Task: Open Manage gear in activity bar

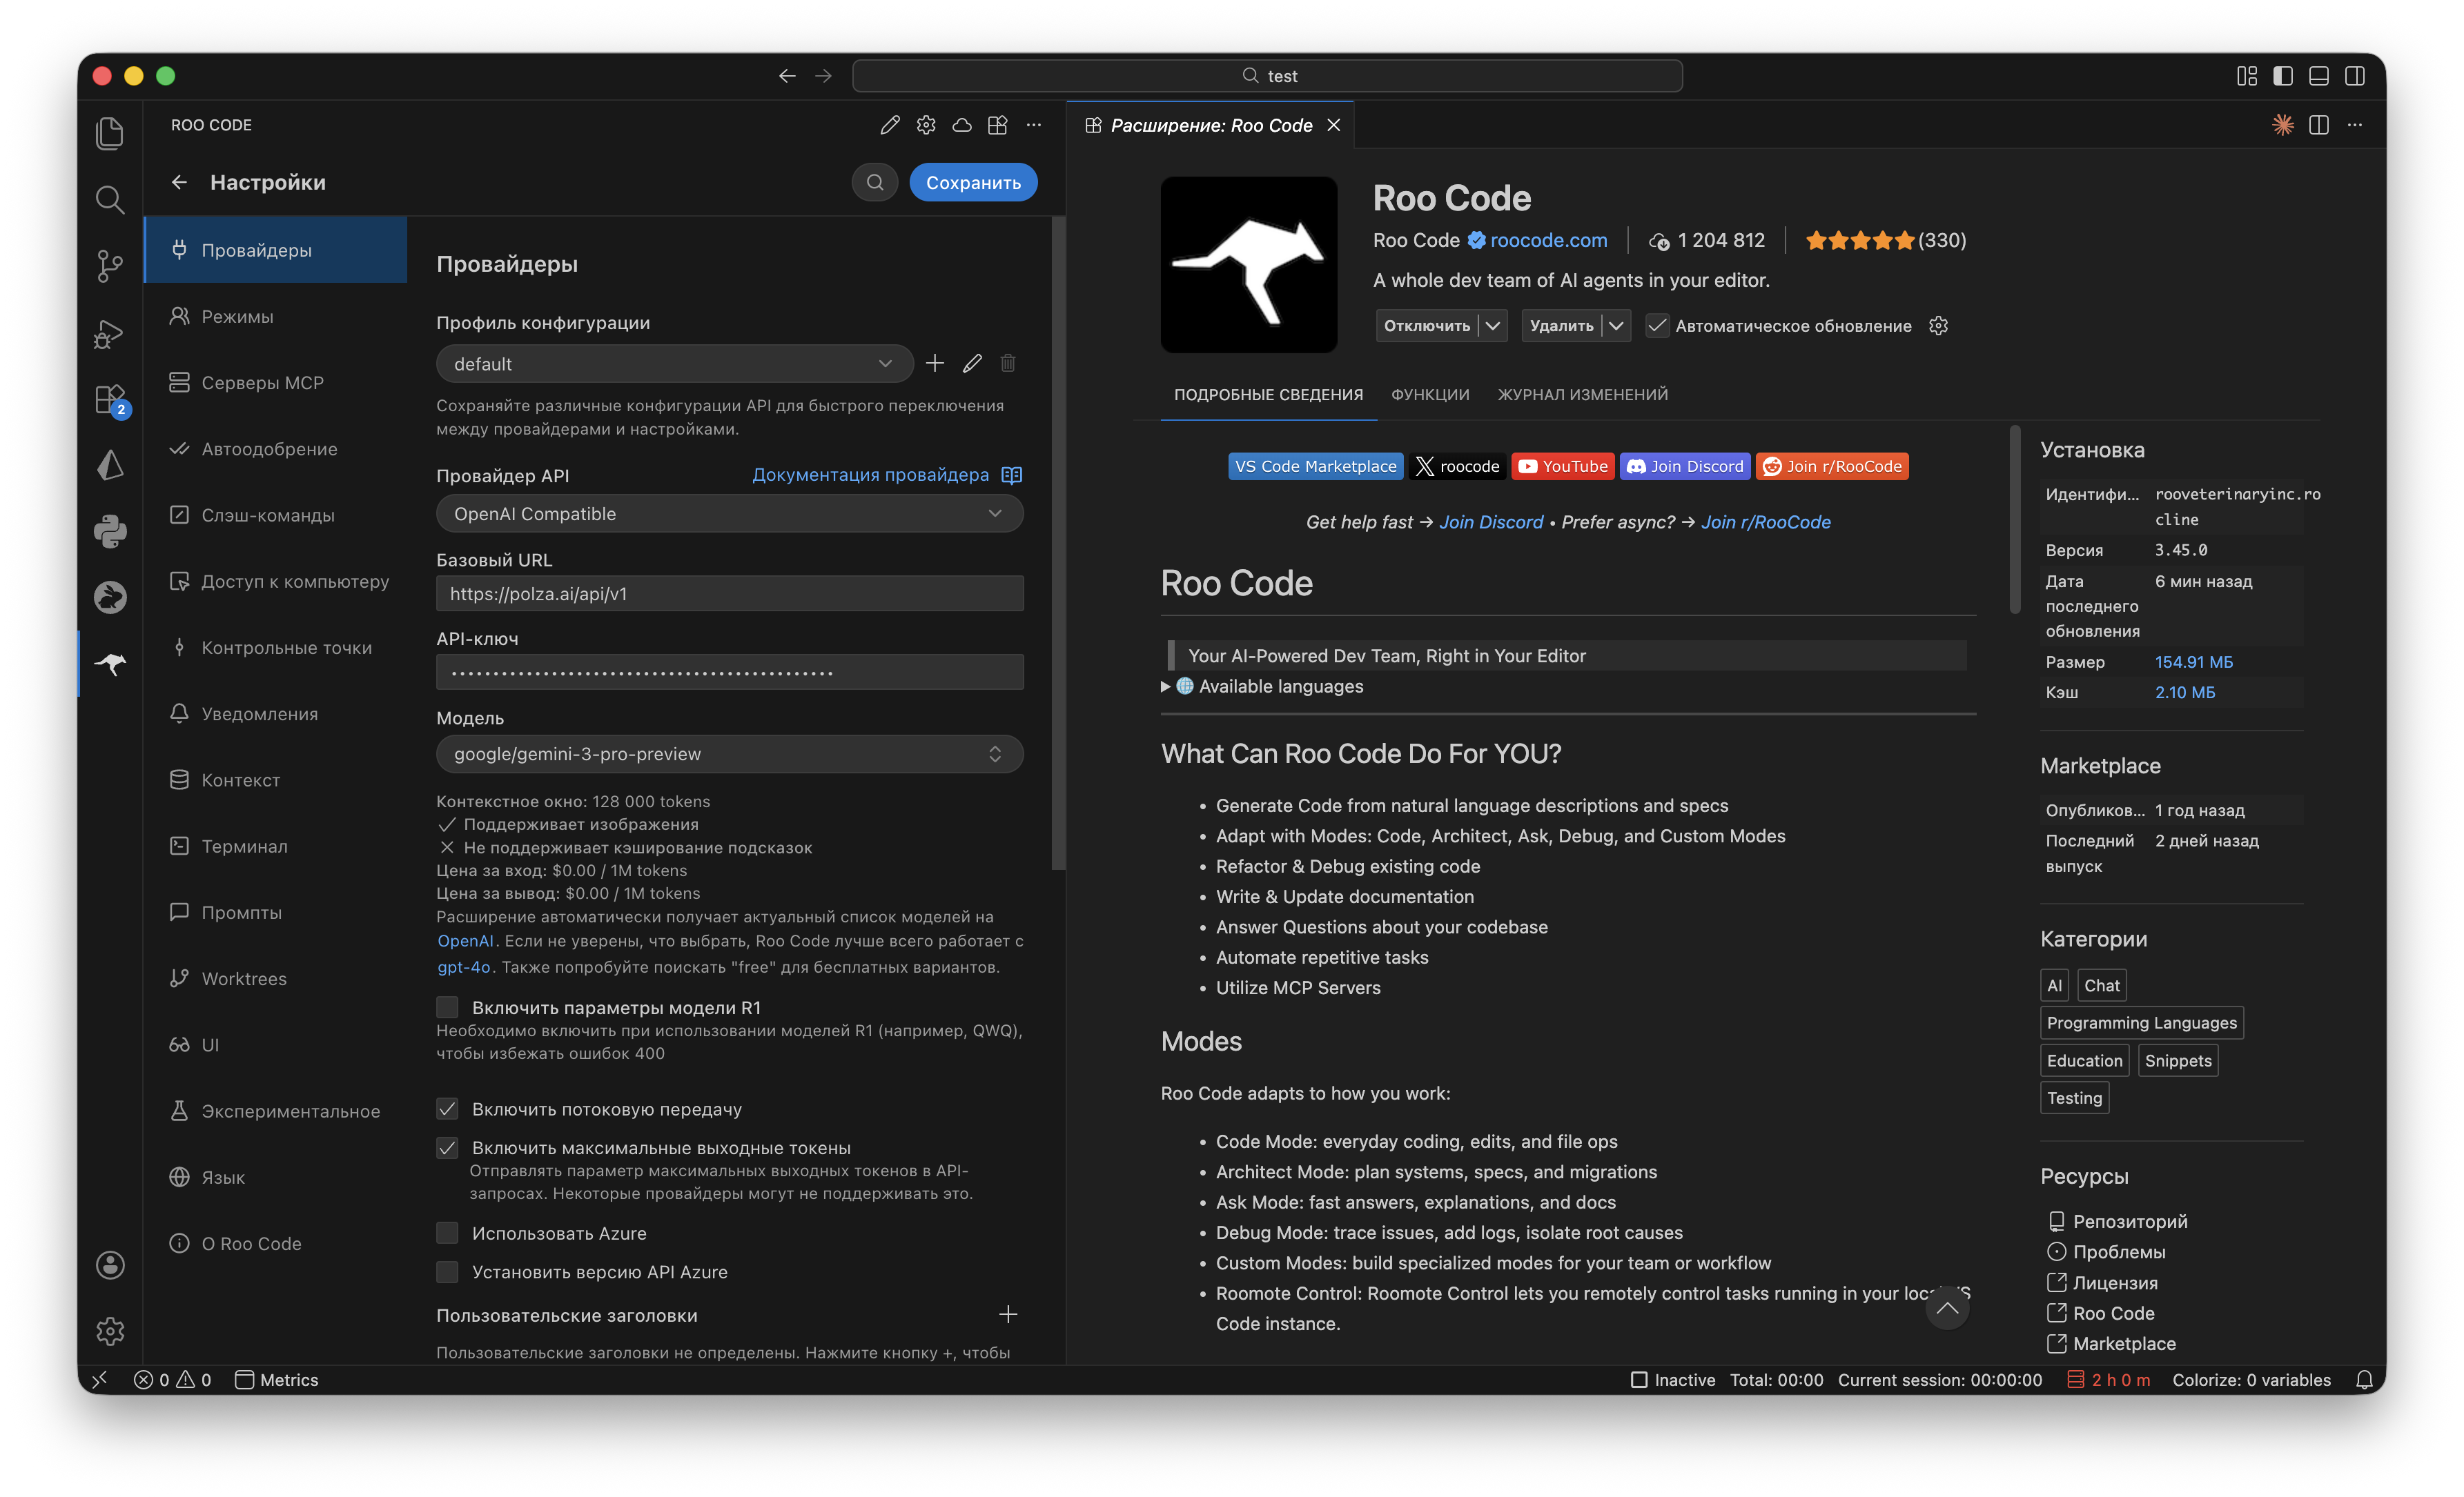Action: pos(110,1330)
